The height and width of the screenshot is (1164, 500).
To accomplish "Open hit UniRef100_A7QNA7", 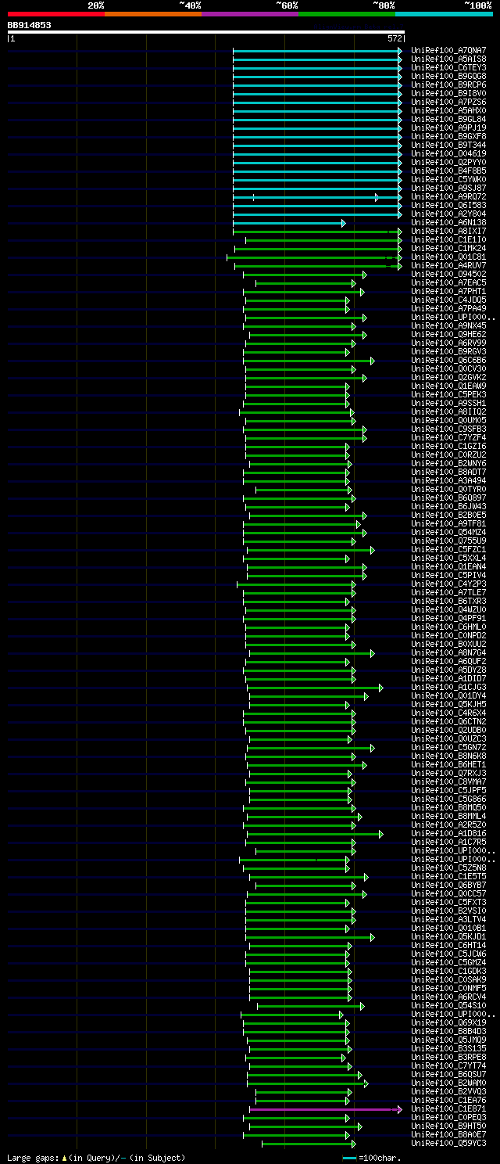I will (x=448, y=51).
